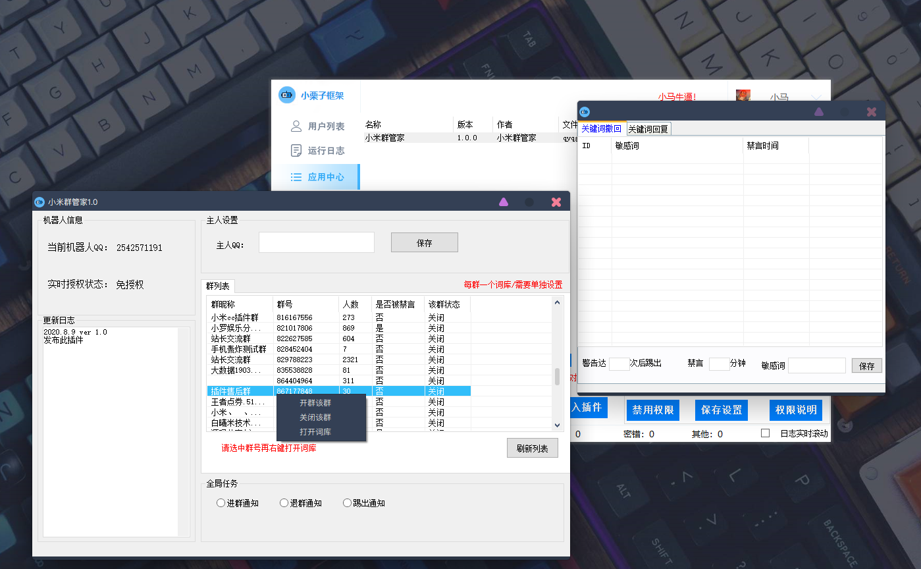Open 用户列表 via its person icon
This screenshot has width=921, height=569.
coord(296,126)
